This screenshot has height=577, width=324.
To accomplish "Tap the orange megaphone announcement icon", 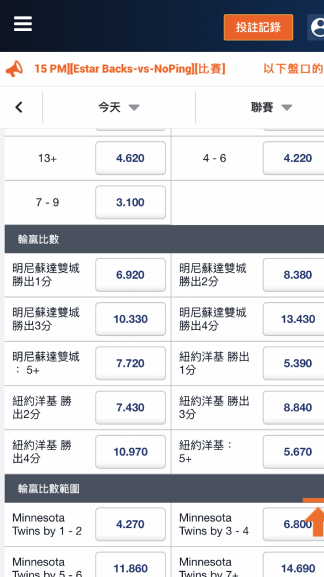I will (x=14, y=69).
